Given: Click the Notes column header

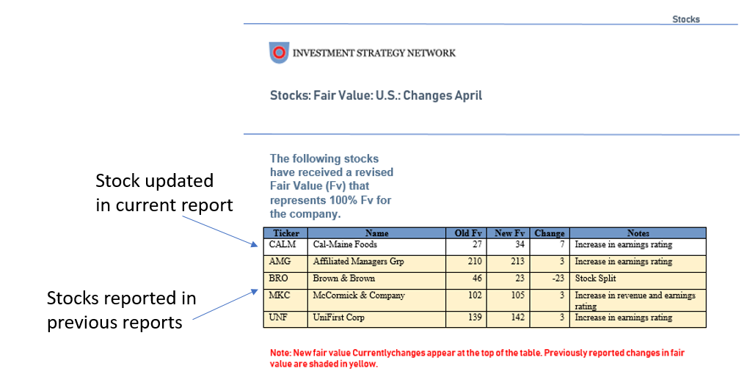Looking at the screenshot, I should coord(638,233).
